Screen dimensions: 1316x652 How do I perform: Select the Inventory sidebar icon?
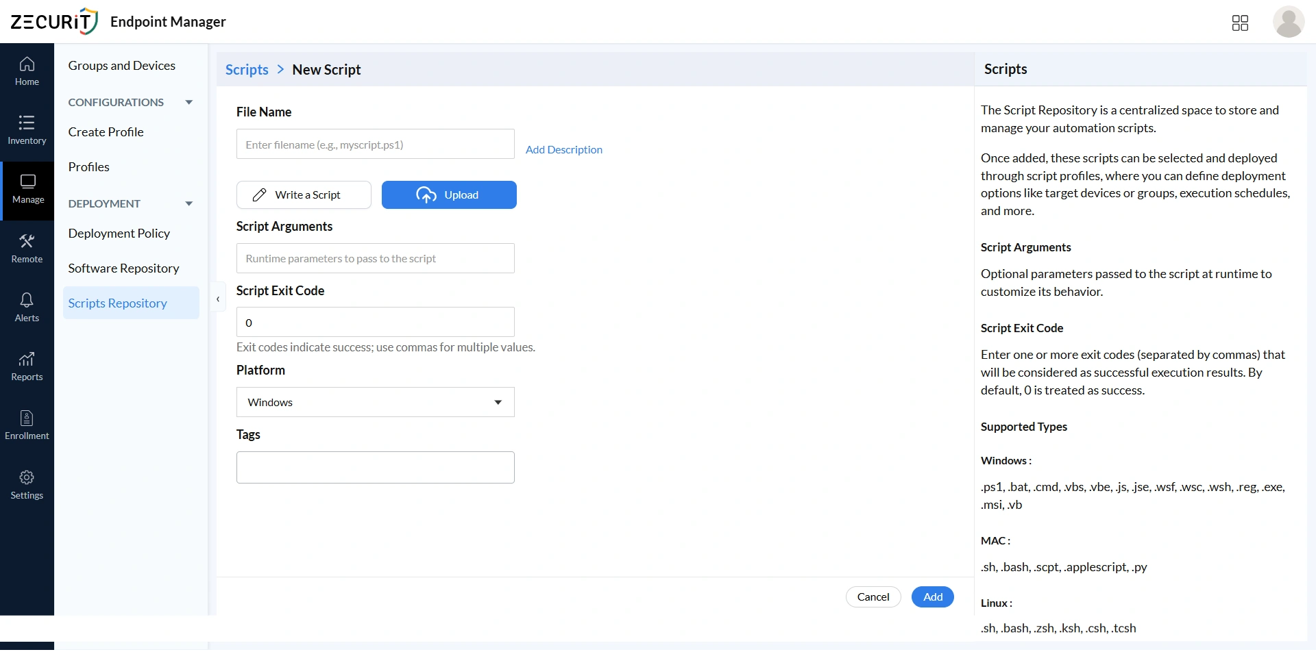click(26, 129)
